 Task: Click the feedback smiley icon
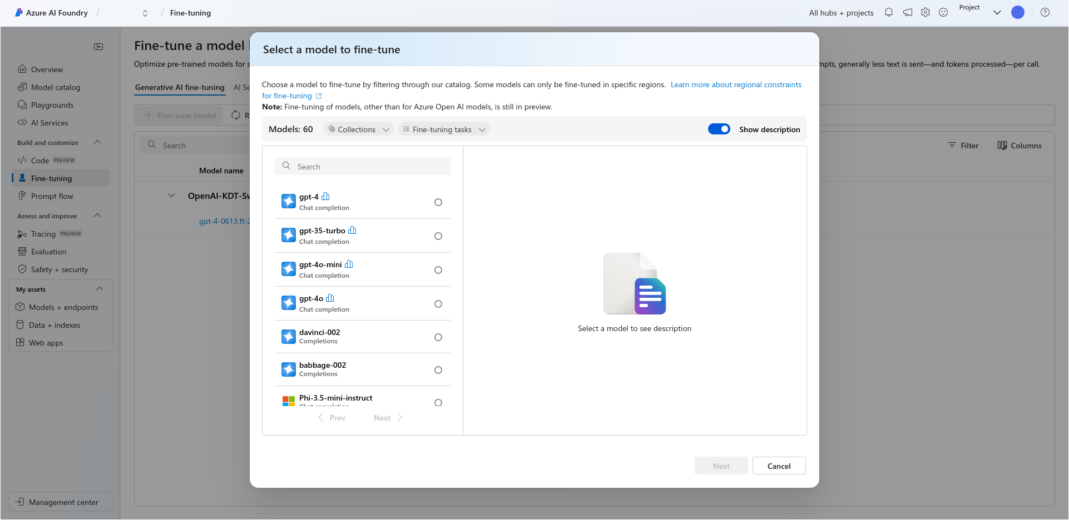coord(943,12)
